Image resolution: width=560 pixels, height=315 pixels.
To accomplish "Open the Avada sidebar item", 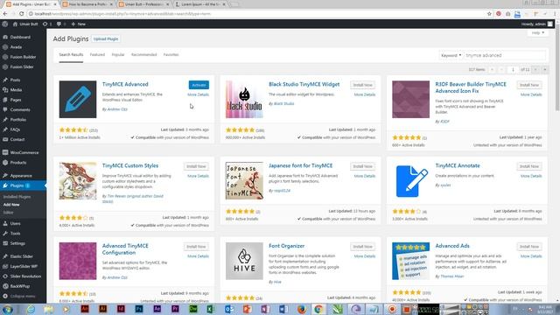I will [16, 47].
